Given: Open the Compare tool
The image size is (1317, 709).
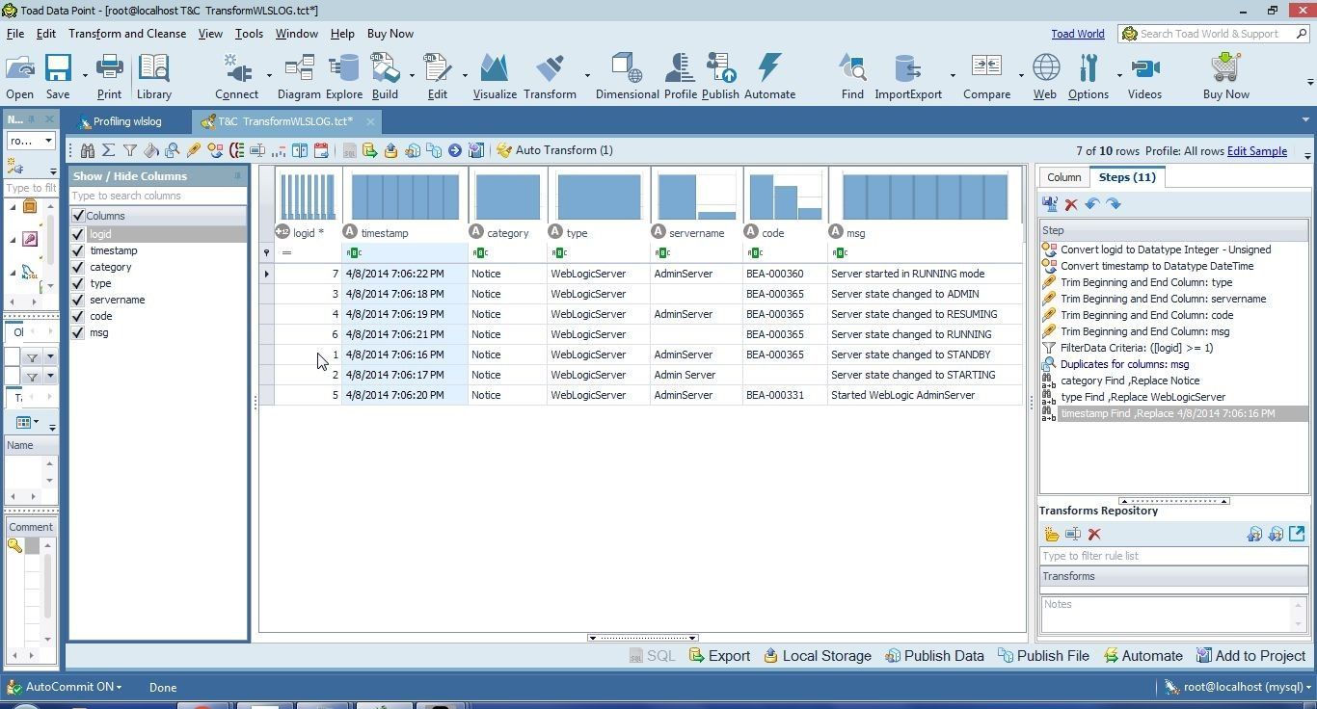Looking at the screenshot, I should [986, 77].
